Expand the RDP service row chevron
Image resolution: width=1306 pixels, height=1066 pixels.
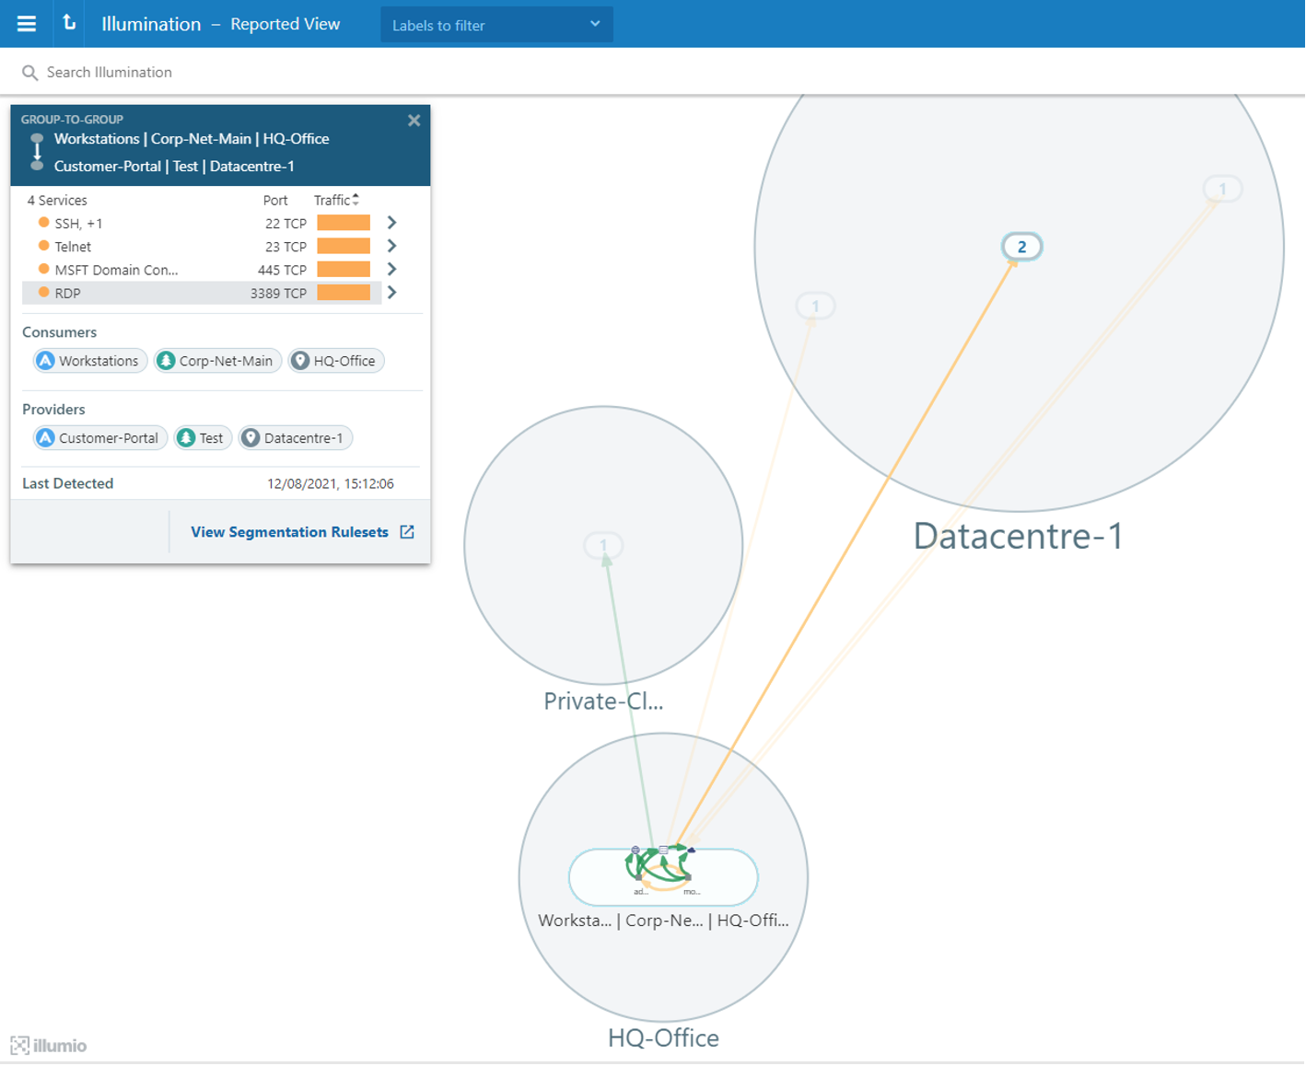(392, 292)
